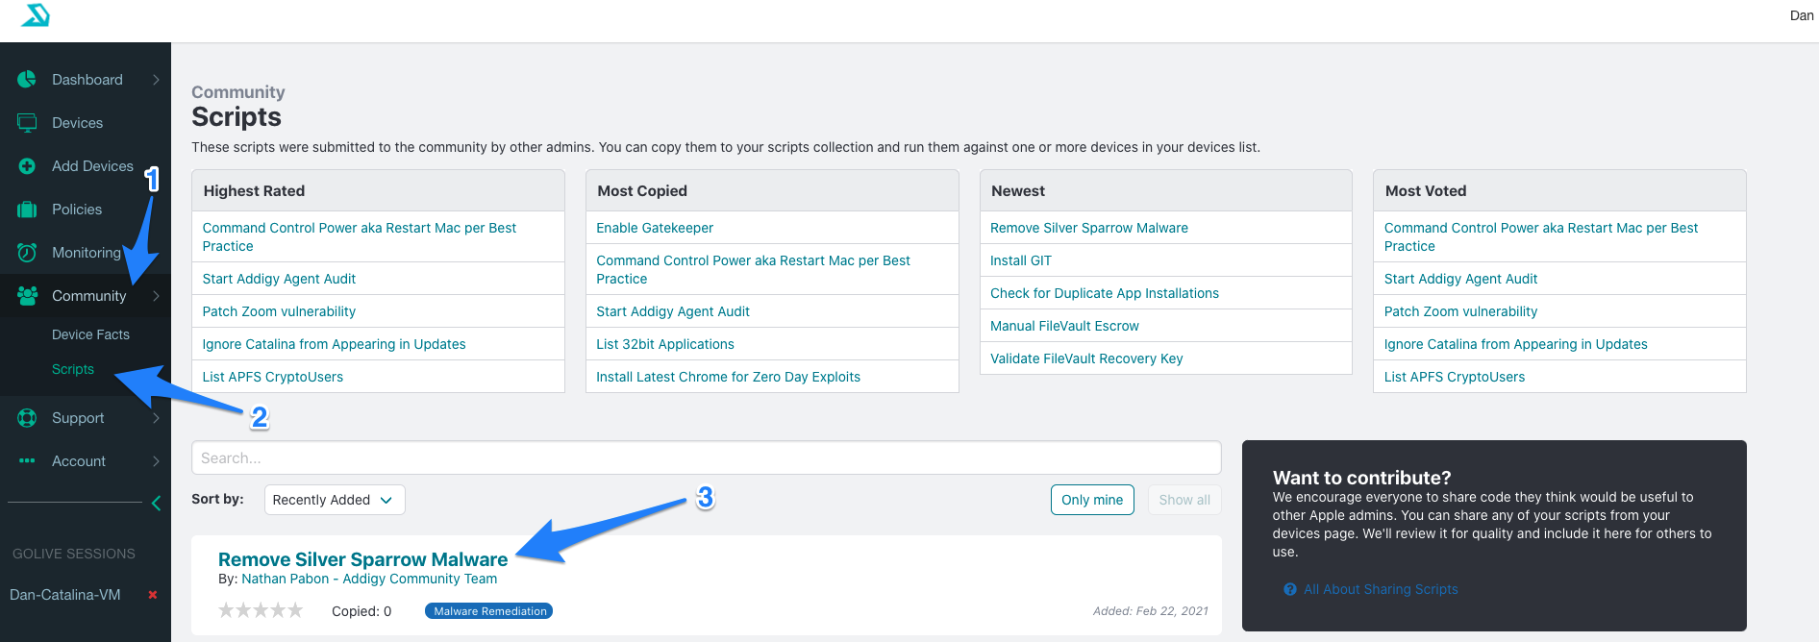Screen dimensions: 1819x642
Task: Open Check for Duplicate App Installations
Action: point(1105,293)
